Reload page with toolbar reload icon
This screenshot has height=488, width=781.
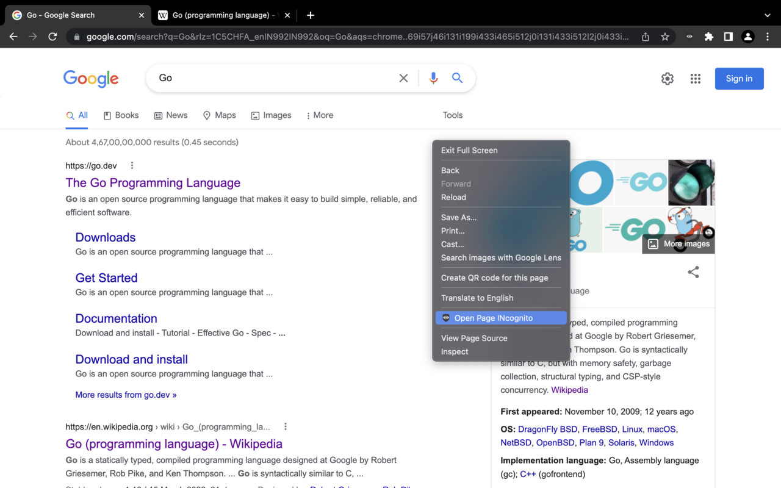(52, 37)
